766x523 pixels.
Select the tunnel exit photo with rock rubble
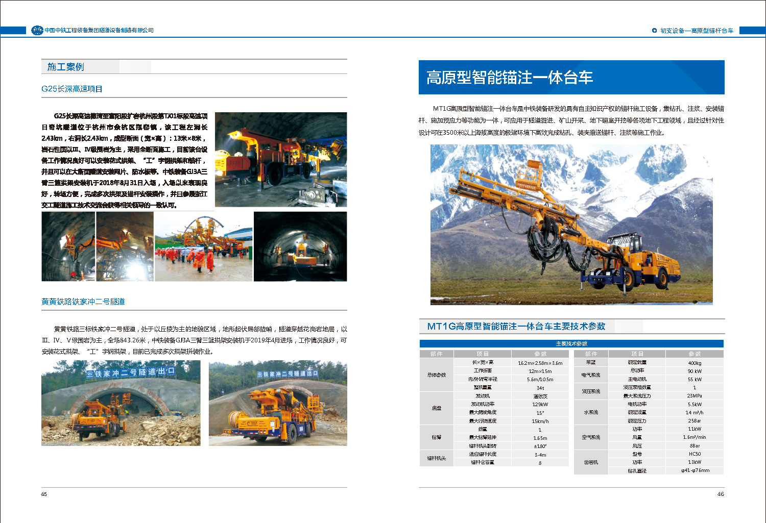tap(121, 403)
